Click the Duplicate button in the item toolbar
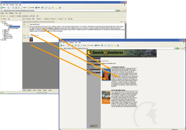Image resolution: width=186 pixels, height=130 pixels. [46, 19]
